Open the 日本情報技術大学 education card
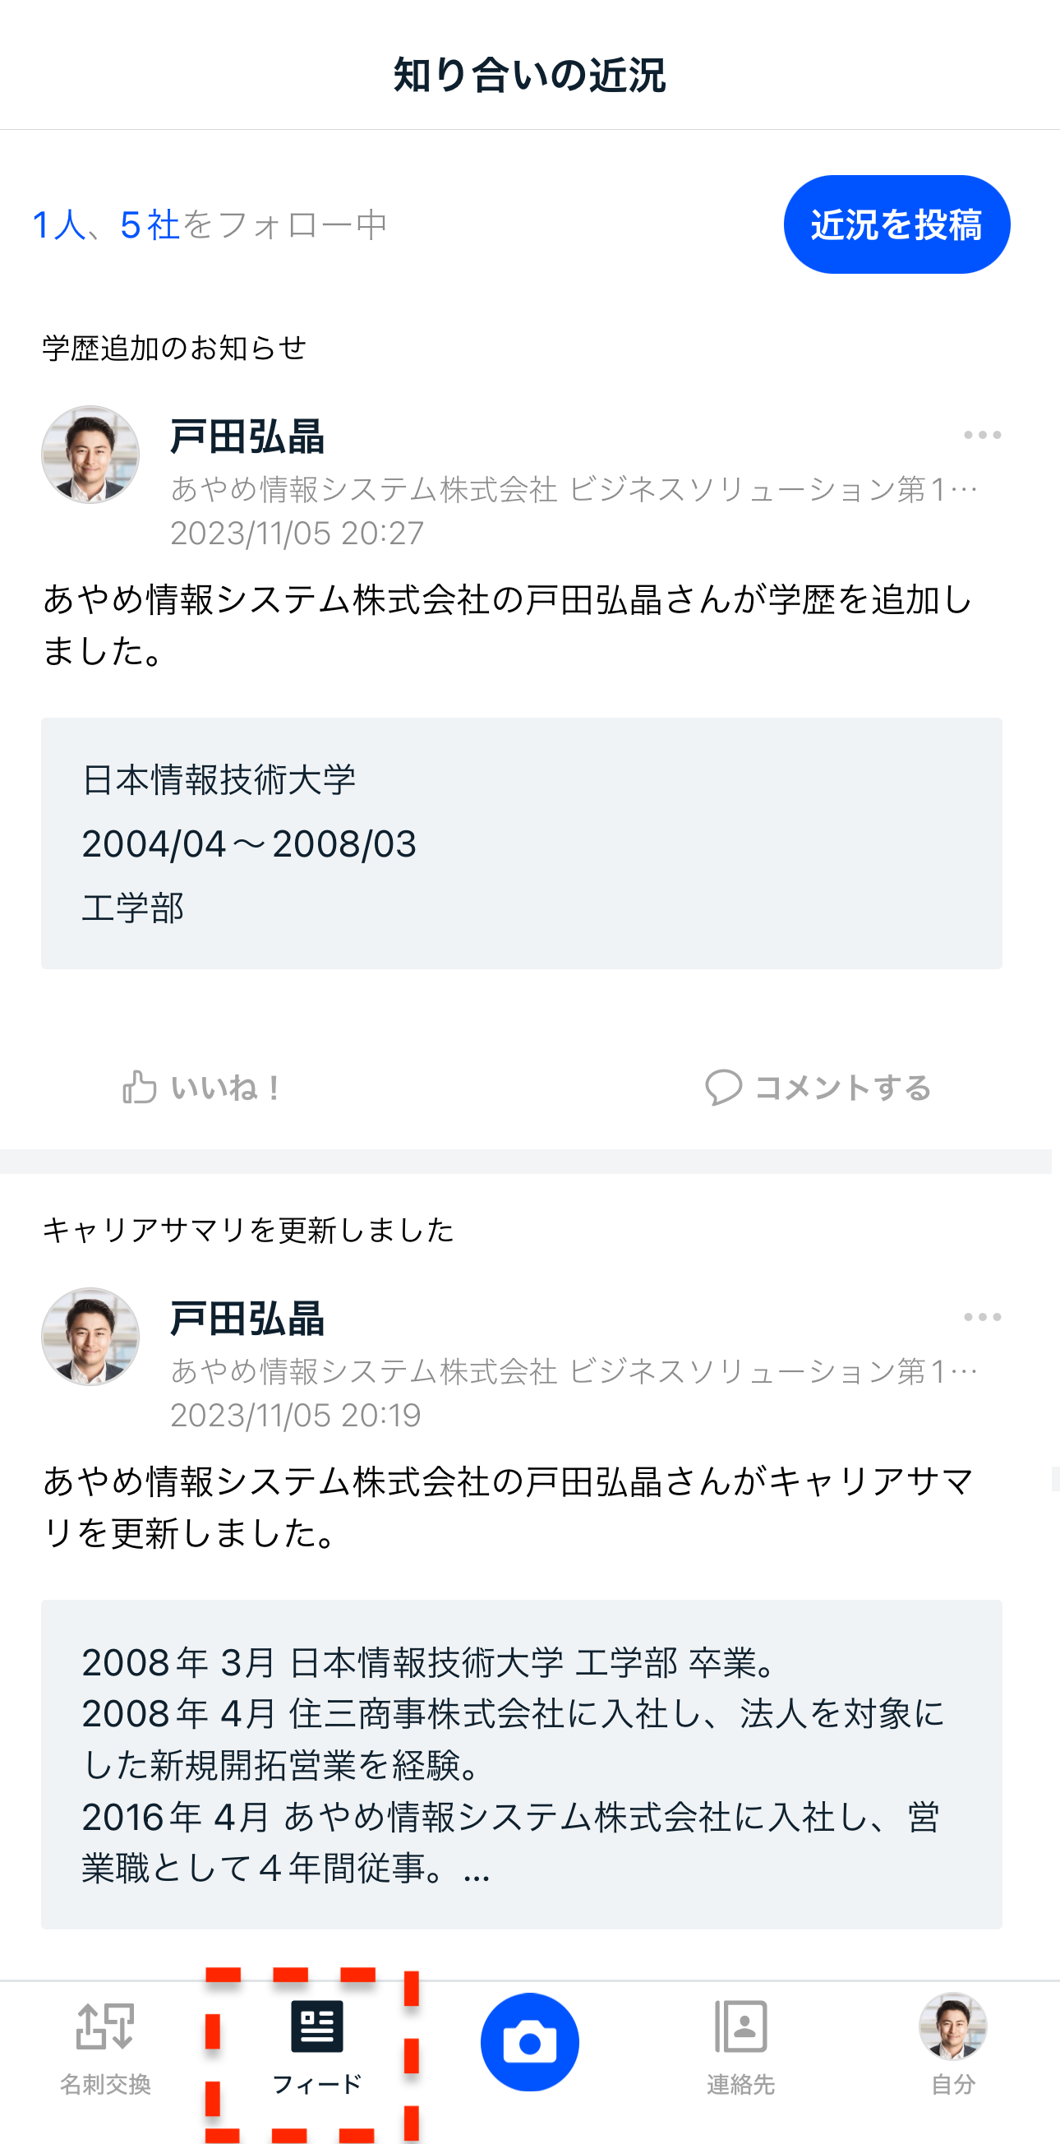The height and width of the screenshot is (2144, 1060). click(x=521, y=843)
